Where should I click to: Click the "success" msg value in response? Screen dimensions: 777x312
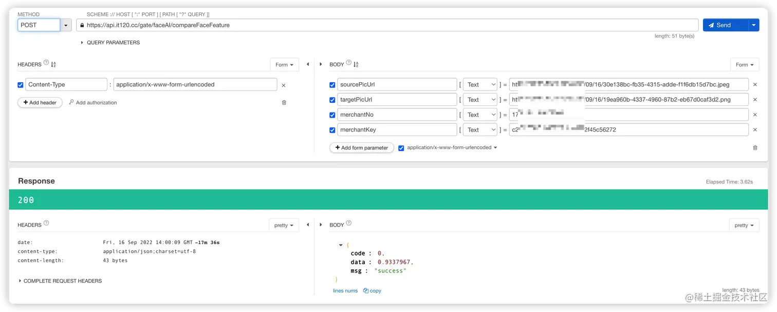[x=390, y=271]
